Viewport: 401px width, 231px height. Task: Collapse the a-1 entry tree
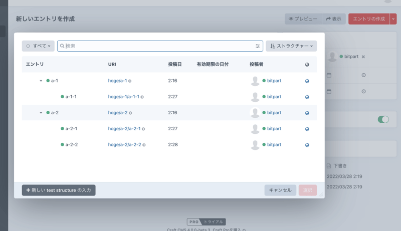tap(41, 81)
